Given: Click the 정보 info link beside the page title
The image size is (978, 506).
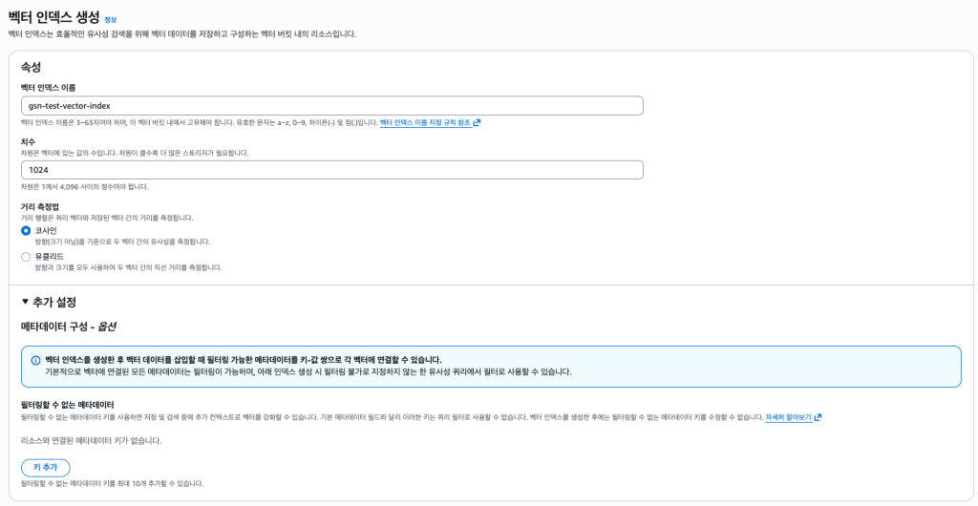Looking at the screenshot, I should click(x=111, y=19).
